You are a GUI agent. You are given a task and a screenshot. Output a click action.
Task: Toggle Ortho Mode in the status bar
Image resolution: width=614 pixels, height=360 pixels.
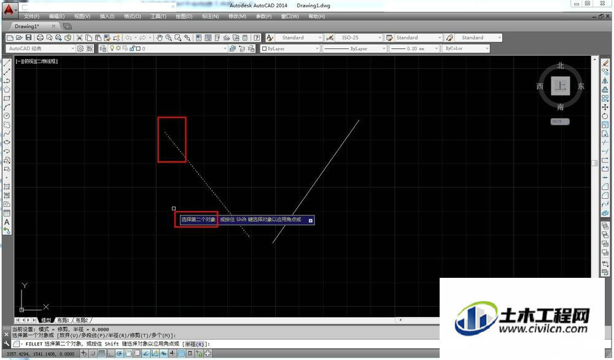click(110, 353)
